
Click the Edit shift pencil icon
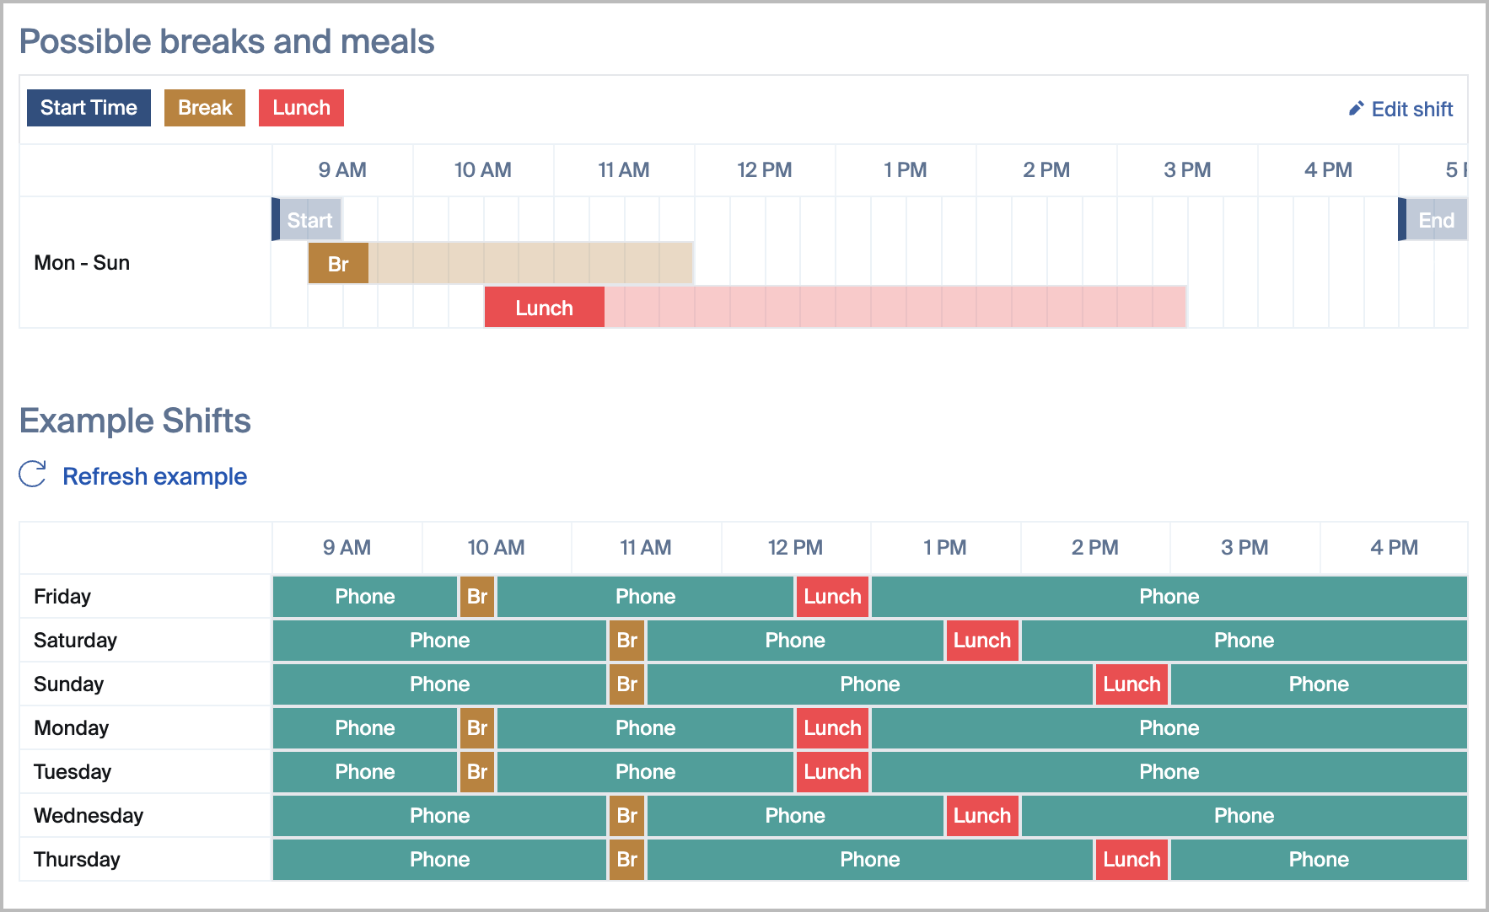click(1356, 109)
